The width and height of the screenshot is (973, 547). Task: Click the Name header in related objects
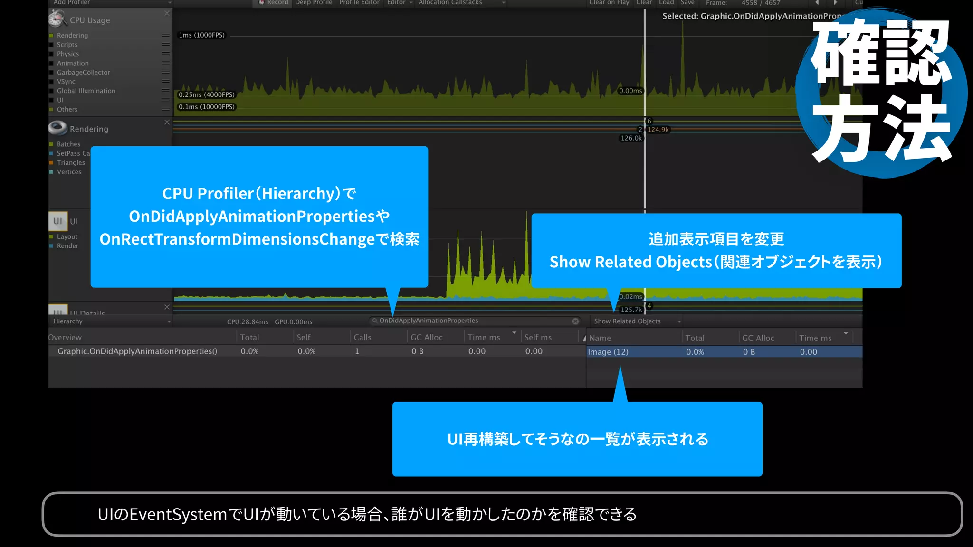pos(633,338)
